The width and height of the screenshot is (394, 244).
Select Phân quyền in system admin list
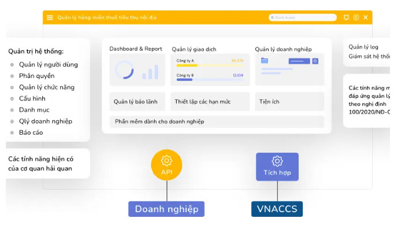[36, 76]
